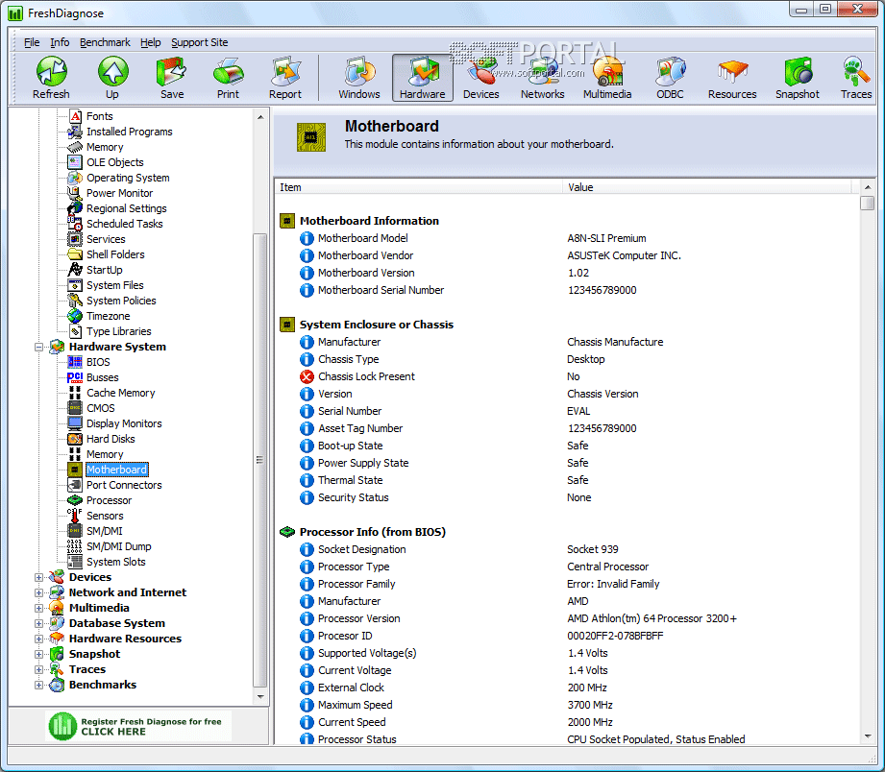Screen dimensions: 885x772
Task: Open the Resources toolbar icon
Action: pyautogui.click(x=732, y=78)
